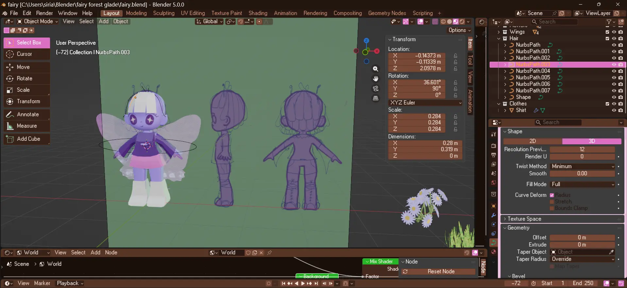Open the Output properties tab icon

tap(494, 155)
